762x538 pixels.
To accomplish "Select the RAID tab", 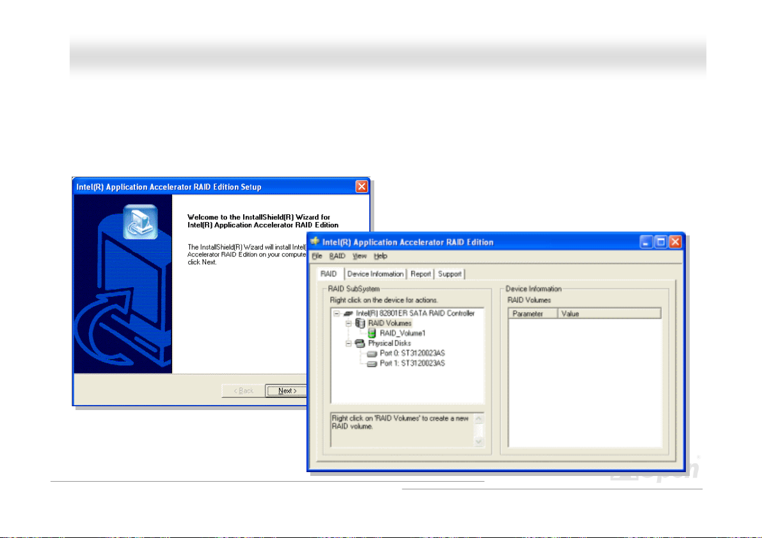I will click(329, 274).
